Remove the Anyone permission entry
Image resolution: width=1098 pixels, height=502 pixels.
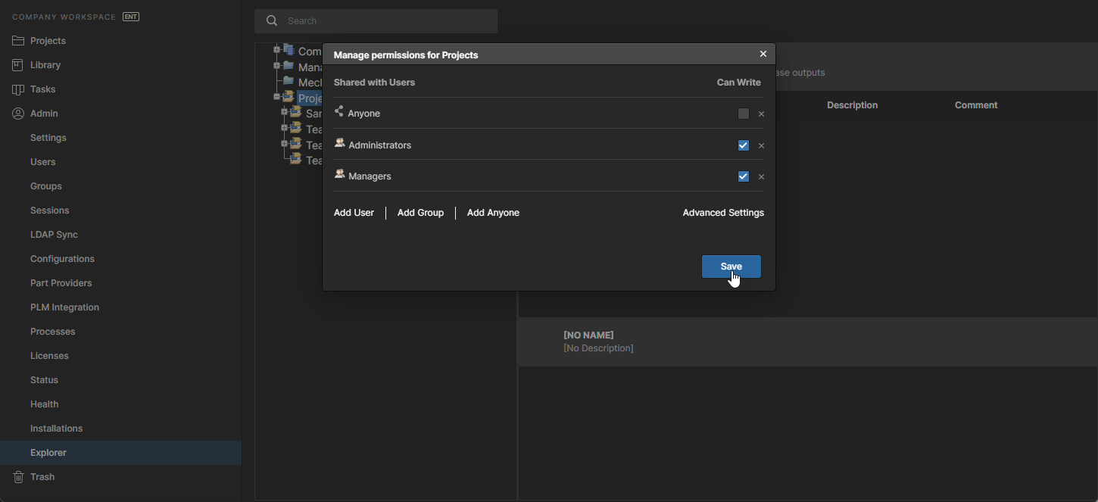tap(761, 114)
